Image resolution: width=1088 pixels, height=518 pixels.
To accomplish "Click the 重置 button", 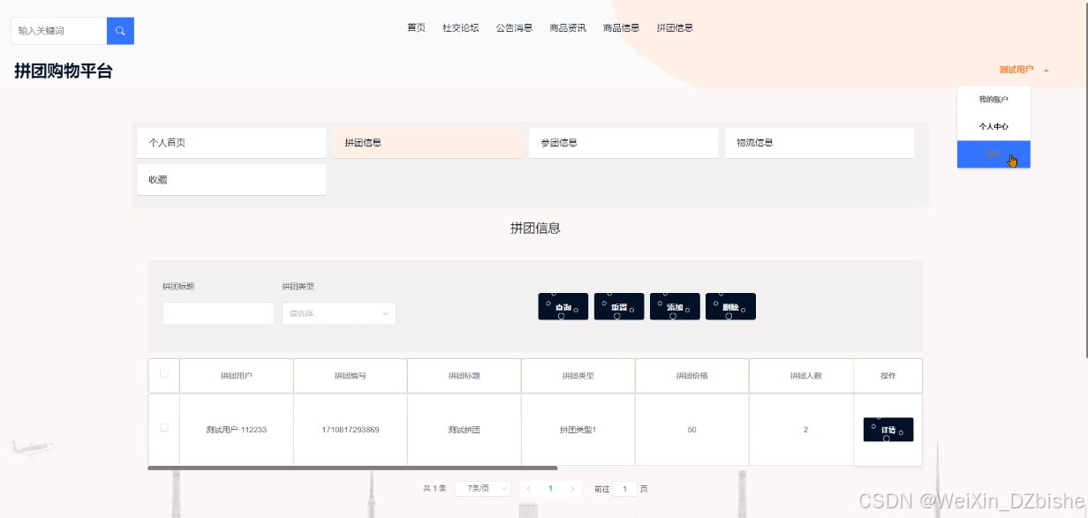I will (x=619, y=307).
